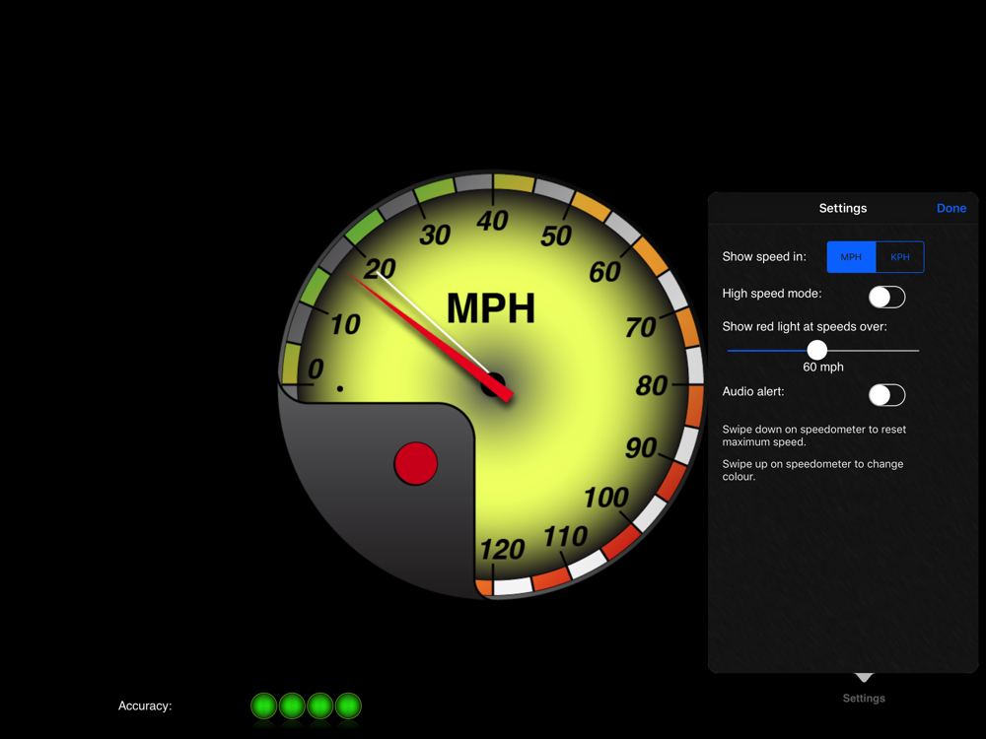Select MPH as the speed unit
The width and height of the screenshot is (986, 739).
851,257
